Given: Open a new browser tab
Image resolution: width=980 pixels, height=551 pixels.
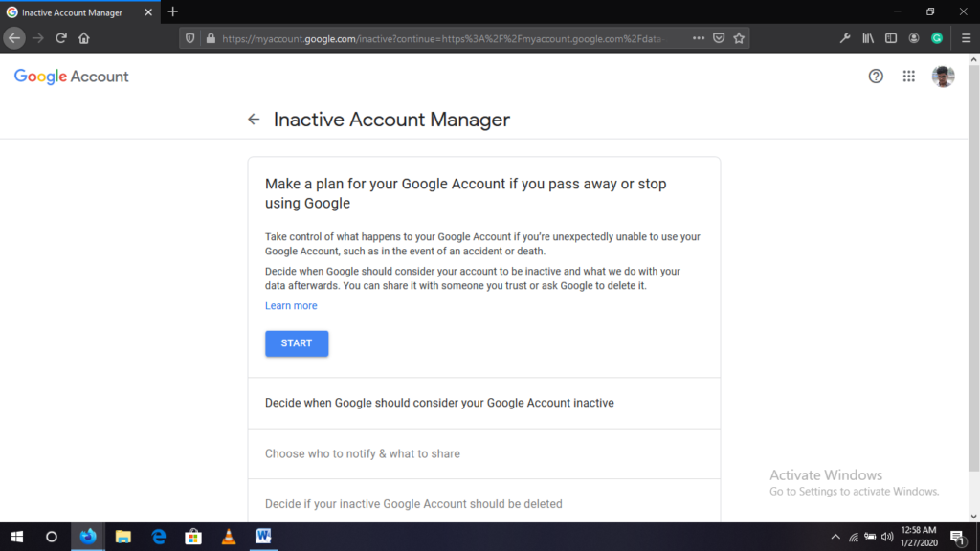Looking at the screenshot, I should point(173,11).
